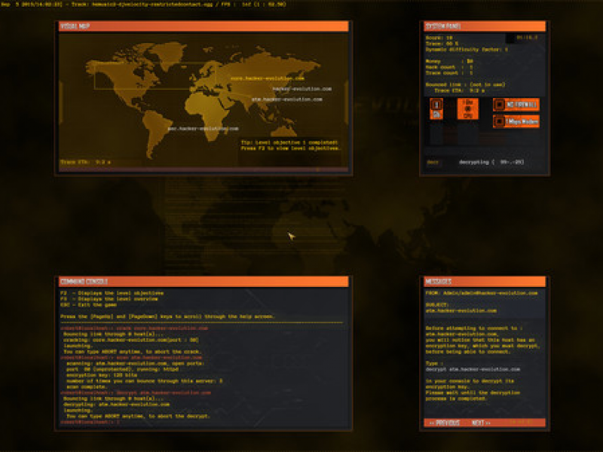Click the abort the decrypt console line
The height and width of the screenshot is (452, 603).
point(138,416)
